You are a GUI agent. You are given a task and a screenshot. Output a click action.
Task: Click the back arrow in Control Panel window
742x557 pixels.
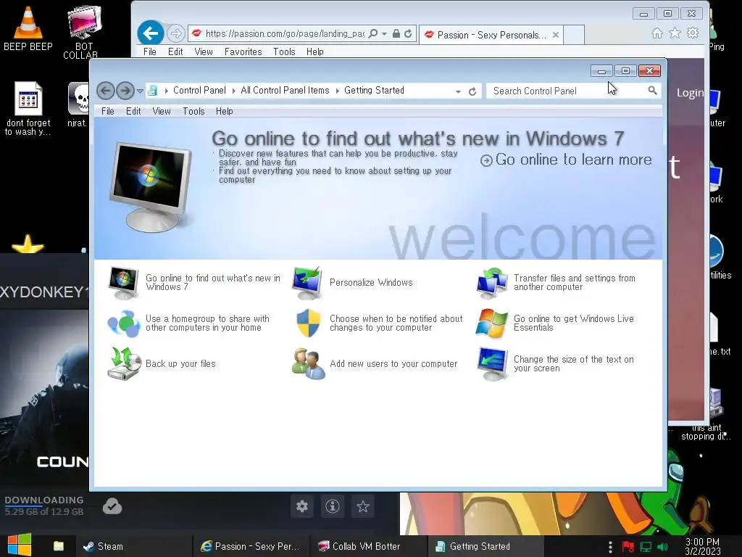point(106,91)
